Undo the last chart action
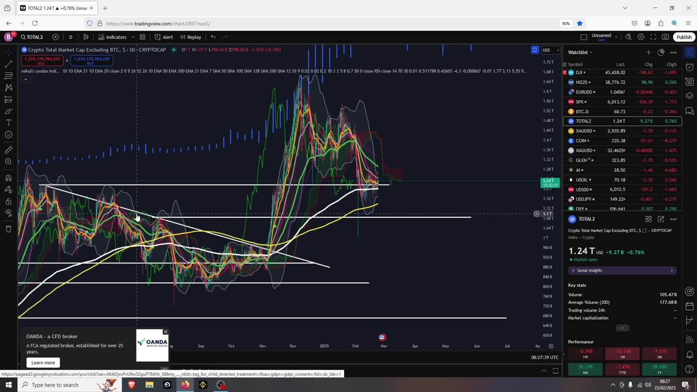The height and width of the screenshot is (392, 697). pos(213,37)
